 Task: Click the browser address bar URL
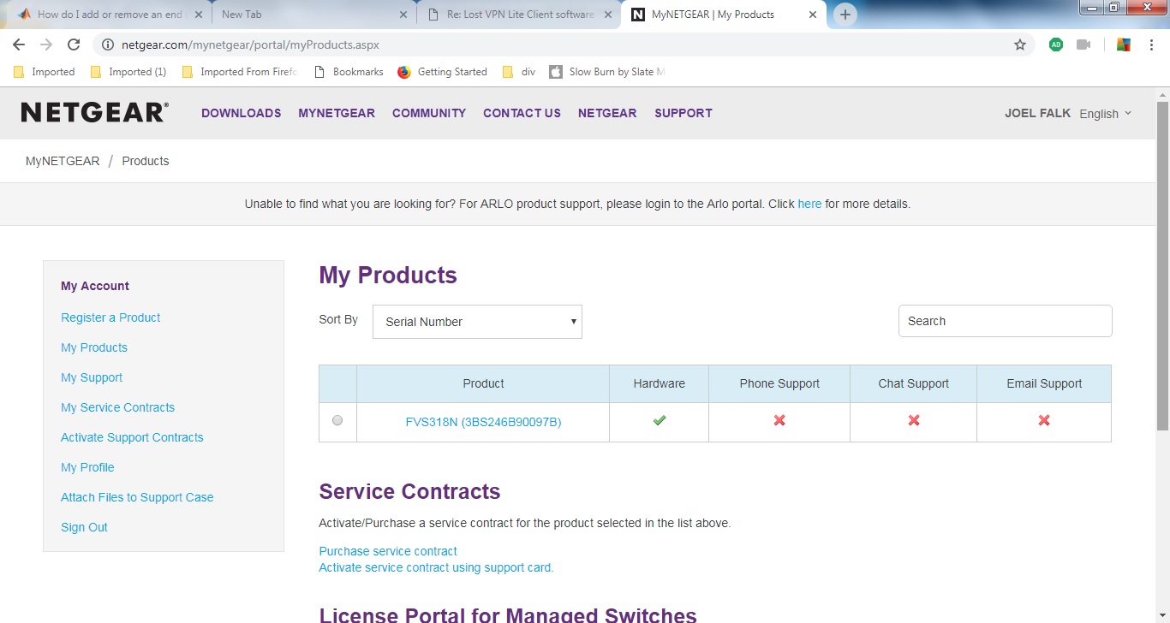[250, 44]
